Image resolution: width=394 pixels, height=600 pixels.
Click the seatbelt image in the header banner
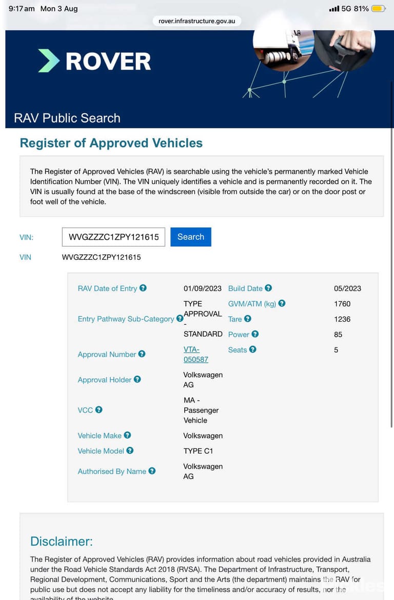(x=345, y=50)
